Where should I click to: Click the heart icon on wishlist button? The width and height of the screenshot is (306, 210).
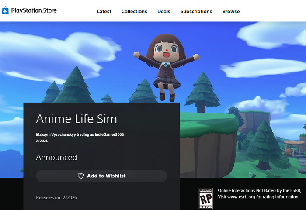(81, 176)
